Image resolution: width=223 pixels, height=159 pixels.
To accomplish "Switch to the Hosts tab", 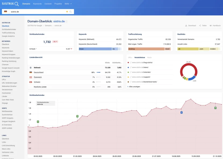I will [x=149, y=57].
